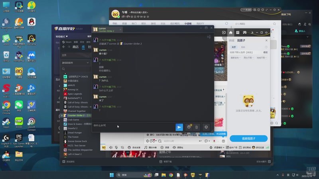The width and height of the screenshot is (319, 179).
Task: Click the video camera icon in YY channel toolbar
Action: click(224, 33)
